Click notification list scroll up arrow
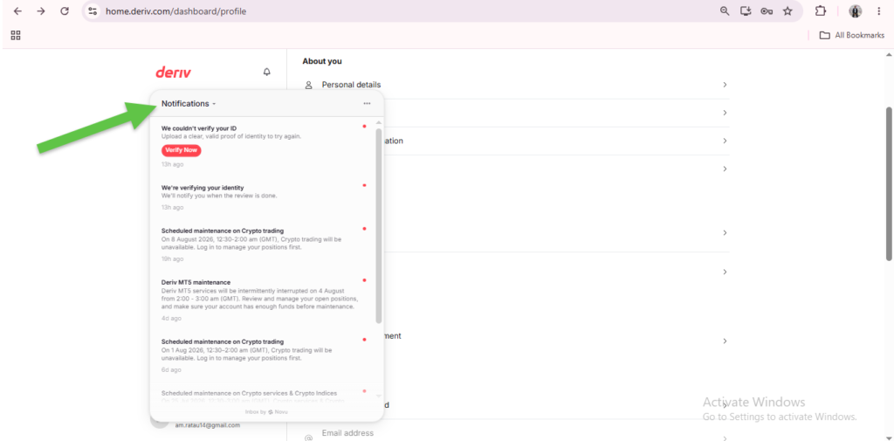This screenshot has width=894, height=441. click(379, 123)
